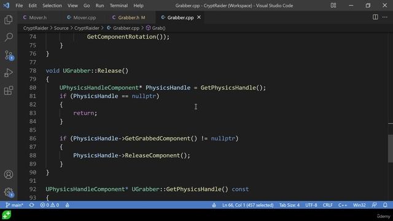Click the feedback icon in status bar
The image size is (393, 221).
click(374, 205)
